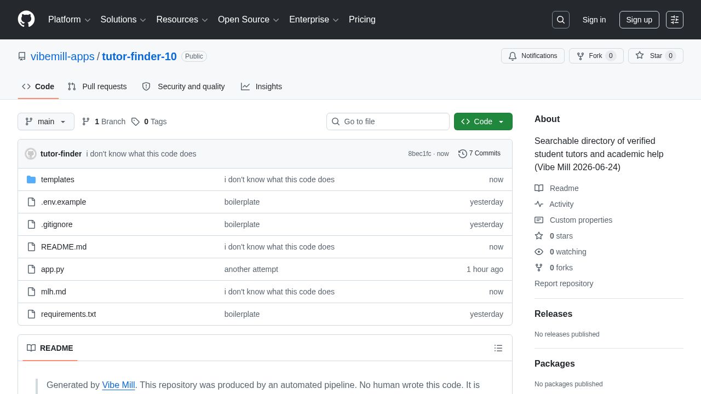Click the Notifications bell button
Screen dimensions: 701x394
click(x=533, y=56)
